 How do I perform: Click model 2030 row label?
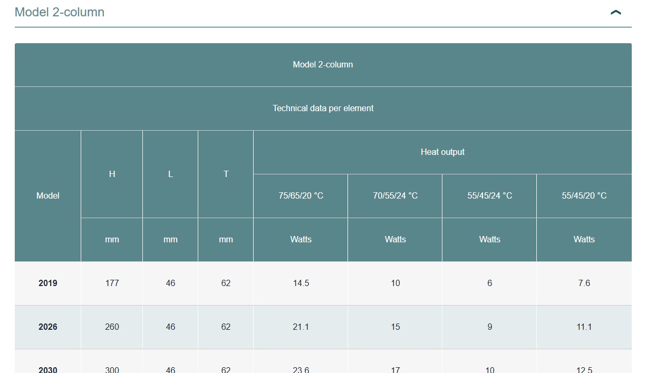point(47,368)
